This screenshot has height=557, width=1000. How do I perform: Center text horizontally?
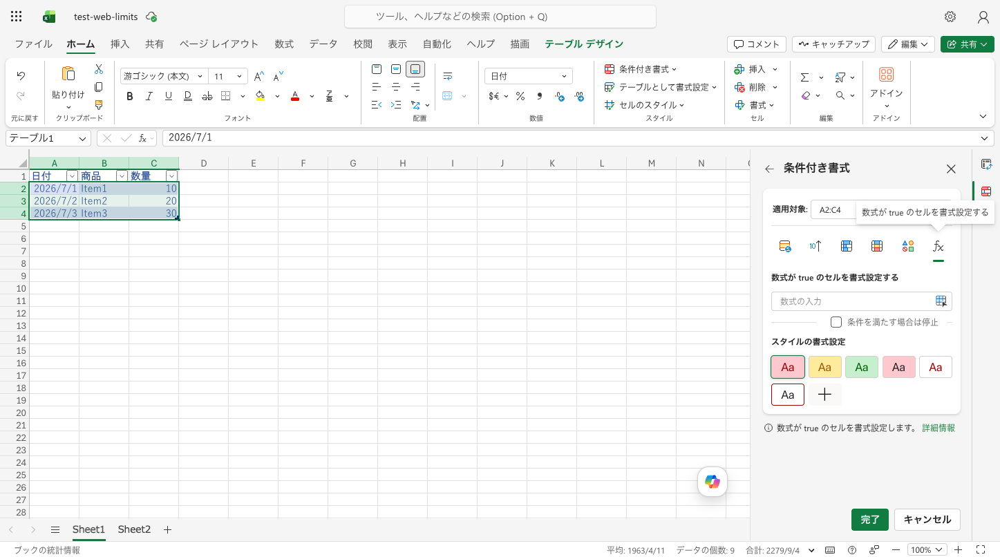(396, 87)
